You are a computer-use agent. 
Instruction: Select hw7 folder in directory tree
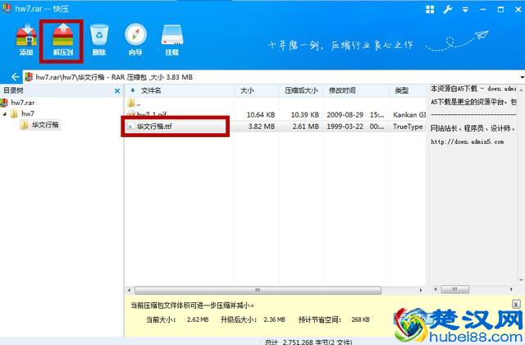(28, 113)
